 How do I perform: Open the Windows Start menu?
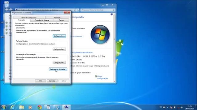[x=3, y=107]
